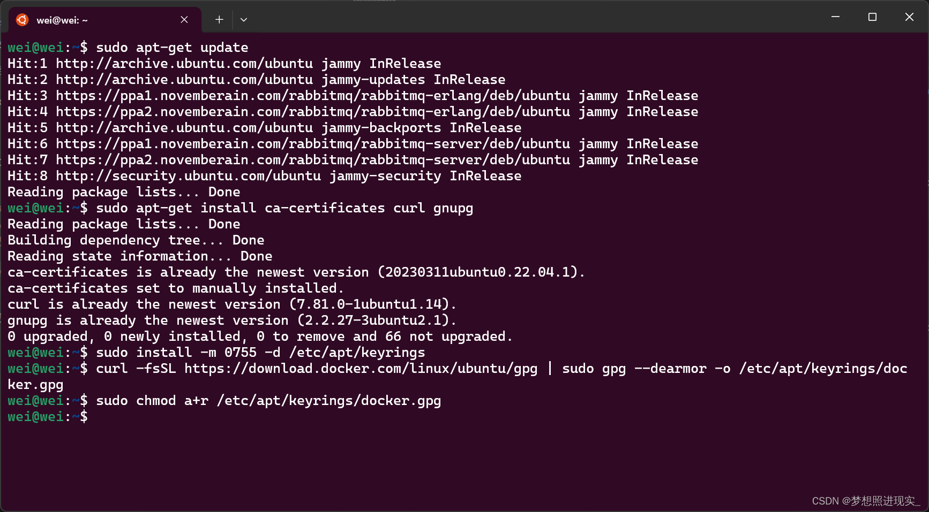Click 'sudo chmod a+r' docker.gpg command

pyautogui.click(x=268, y=401)
